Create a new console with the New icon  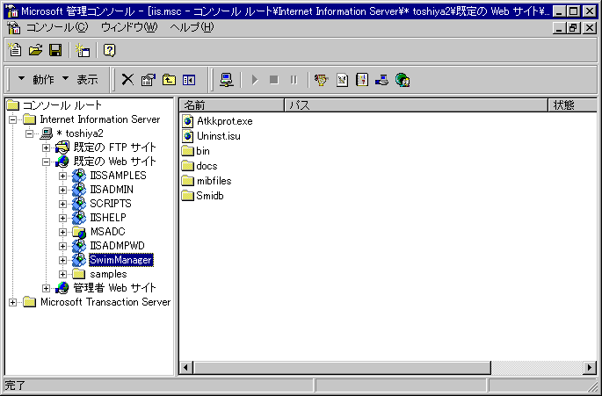click(x=15, y=50)
